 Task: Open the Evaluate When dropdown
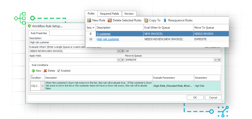119,51
